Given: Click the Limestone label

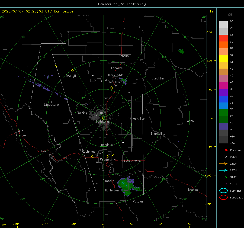Looking at the screenshot, I should tap(51, 105).
